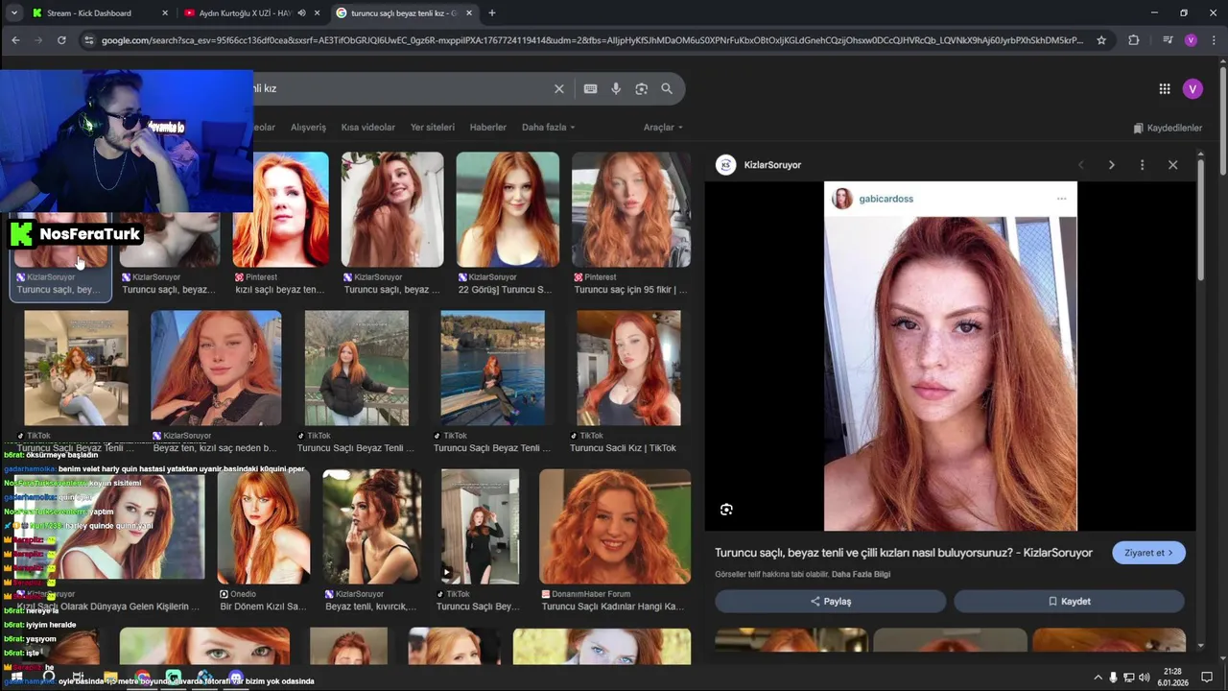Search inside image with the lens icon on preview
Image resolution: width=1228 pixels, height=691 pixels.
point(726,510)
